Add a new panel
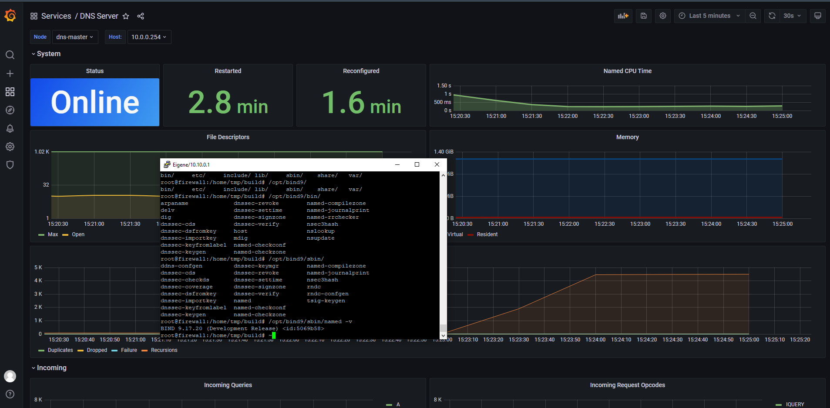This screenshot has width=830, height=408. pyautogui.click(x=623, y=16)
